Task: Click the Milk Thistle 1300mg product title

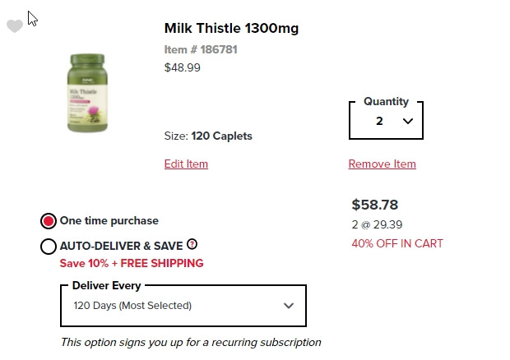Action: click(x=231, y=28)
